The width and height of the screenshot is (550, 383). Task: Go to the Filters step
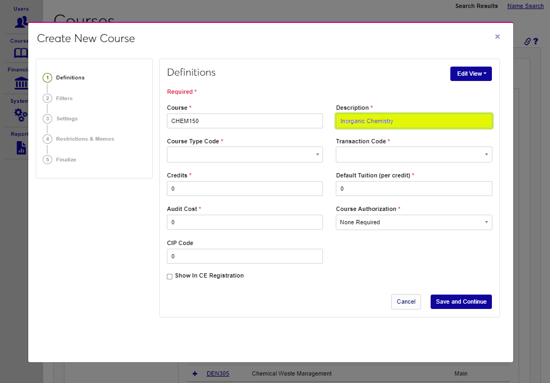click(x=64, y=99)
